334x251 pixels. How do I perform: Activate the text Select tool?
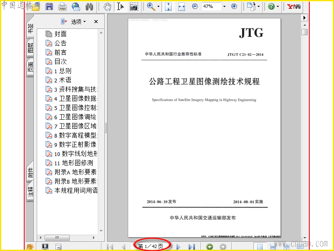click(x=120, y=7)
